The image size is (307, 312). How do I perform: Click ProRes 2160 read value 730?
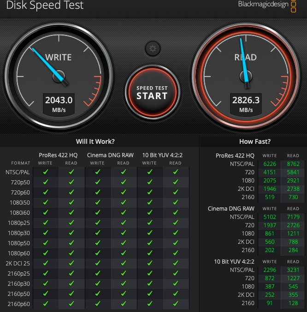point(293,197)
